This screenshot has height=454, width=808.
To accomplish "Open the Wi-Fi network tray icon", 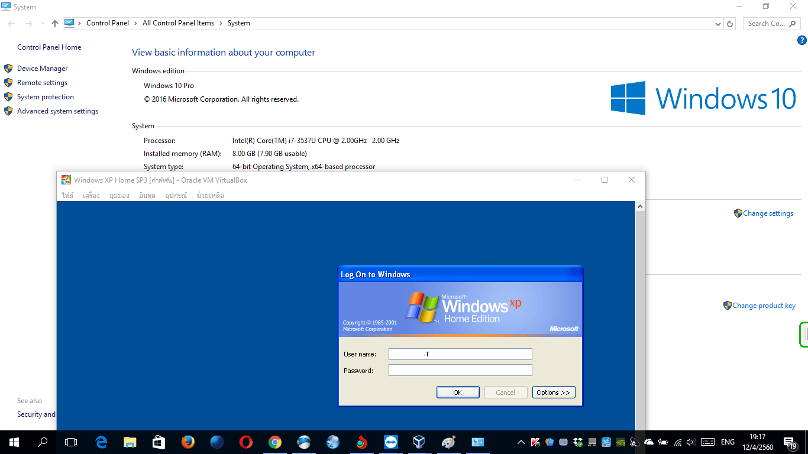I will click(678, 442).
